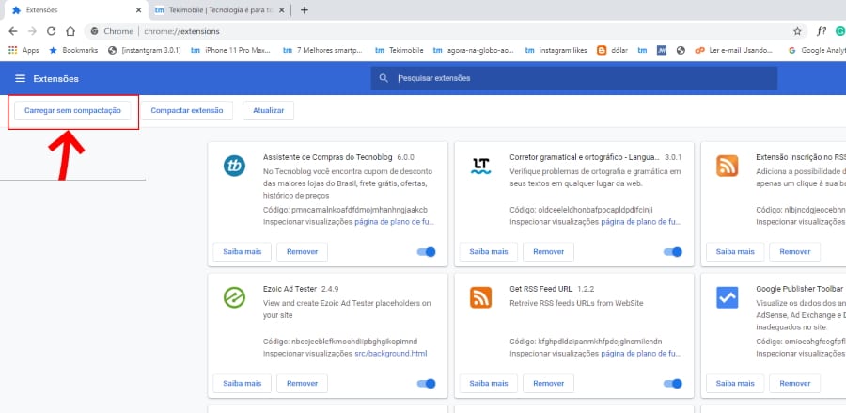Click the Ezoic Ad Tester green icon
The image size is (846, 413).
(234, 297)
